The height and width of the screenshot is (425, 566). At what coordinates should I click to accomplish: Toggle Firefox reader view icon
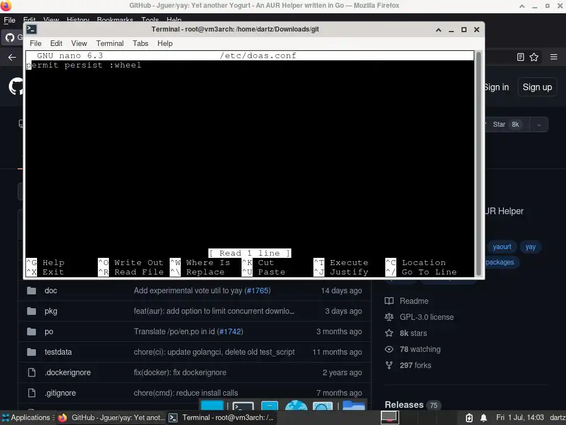(520, 57)
